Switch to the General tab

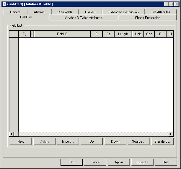15,12
